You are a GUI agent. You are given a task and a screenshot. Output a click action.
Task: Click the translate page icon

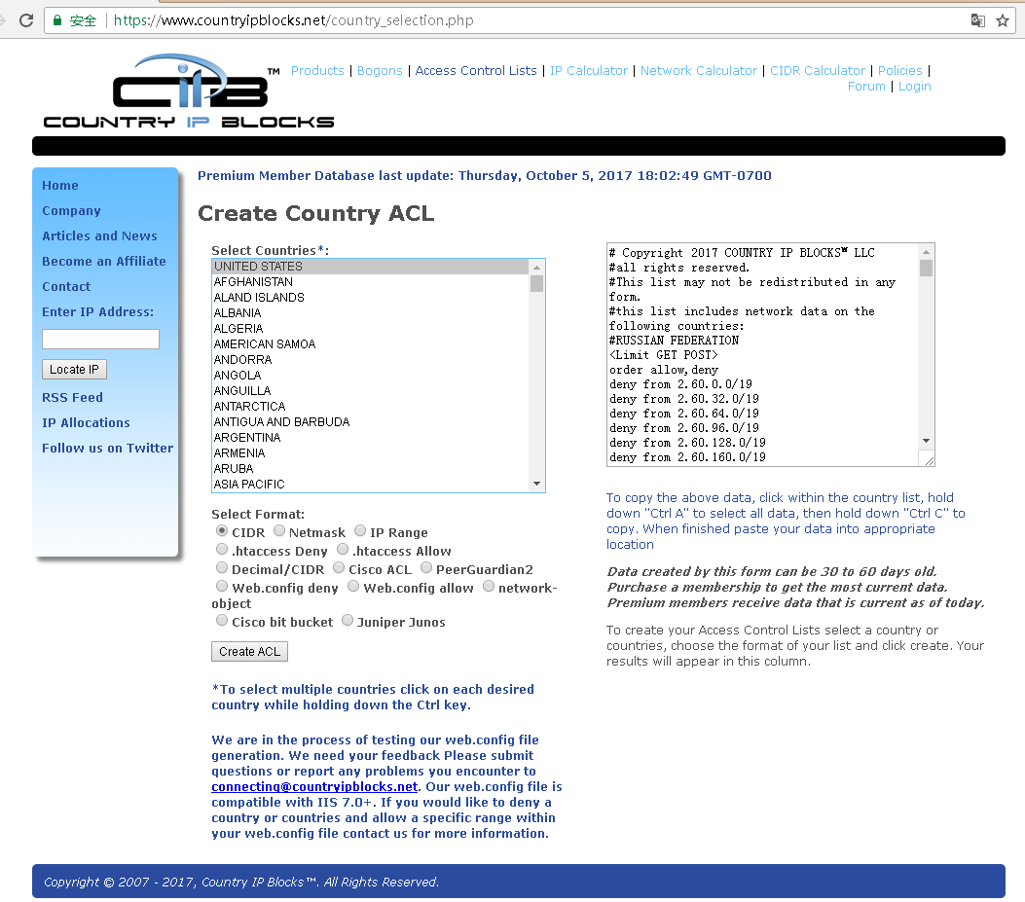tap(977, 20)
